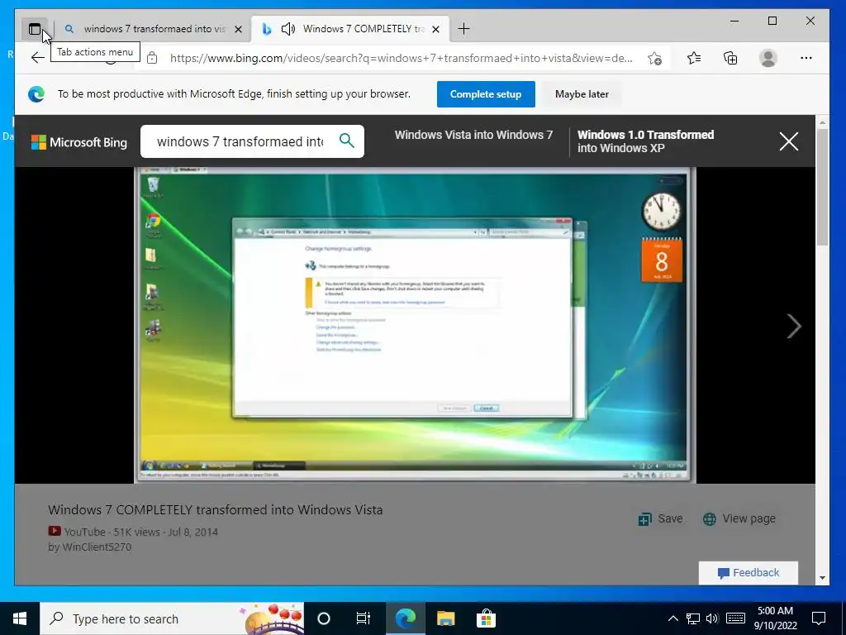Open Task View on taskbar
Viewport: 846px width, 635px height.
pyautogui.click(x=364, y=618)
